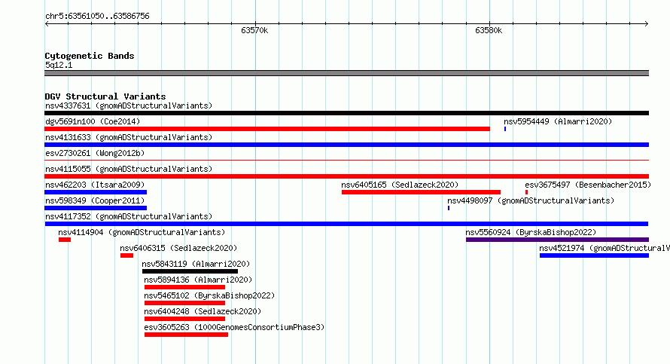Viewport: 670px width, 364px height.
Task: Click the blue nsv4117352 variant bar
Action: point(346,224)
